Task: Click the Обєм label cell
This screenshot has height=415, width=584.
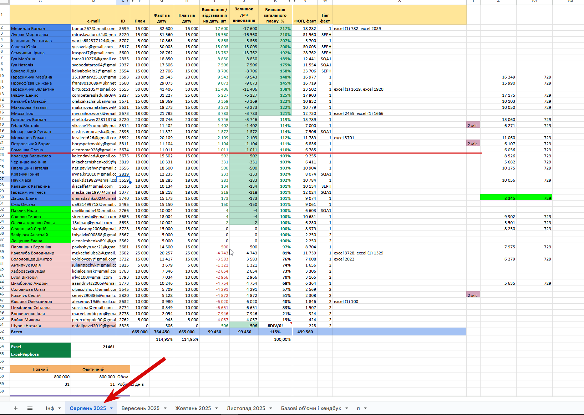Action: pyautogui.click(x=123, y=377)
